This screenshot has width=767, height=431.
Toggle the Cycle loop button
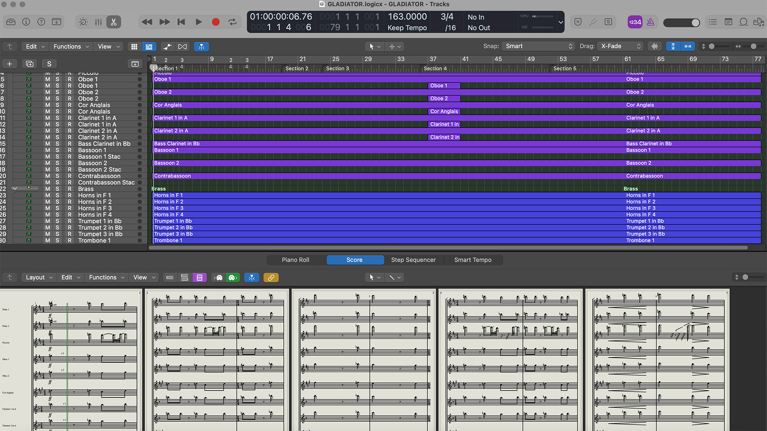pyautogui.click(x=232, y=22)
